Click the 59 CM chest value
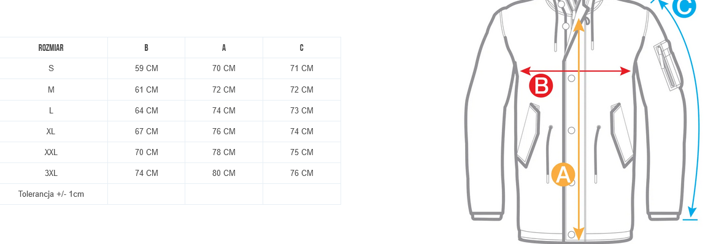705x244 pixels. click(147, 68)
